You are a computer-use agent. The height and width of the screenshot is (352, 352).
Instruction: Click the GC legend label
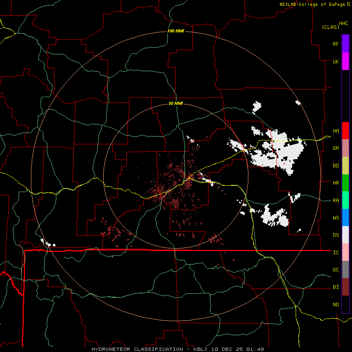pyautogui.click(x=336, y=270)
